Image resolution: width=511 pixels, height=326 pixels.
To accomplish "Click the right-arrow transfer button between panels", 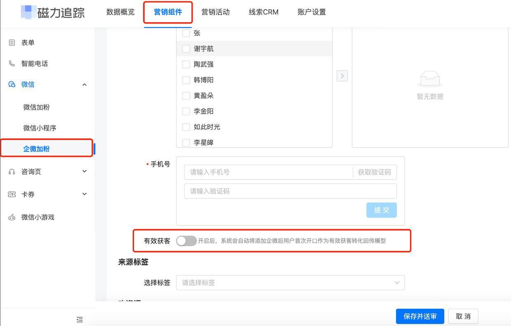I will (342, 76).
